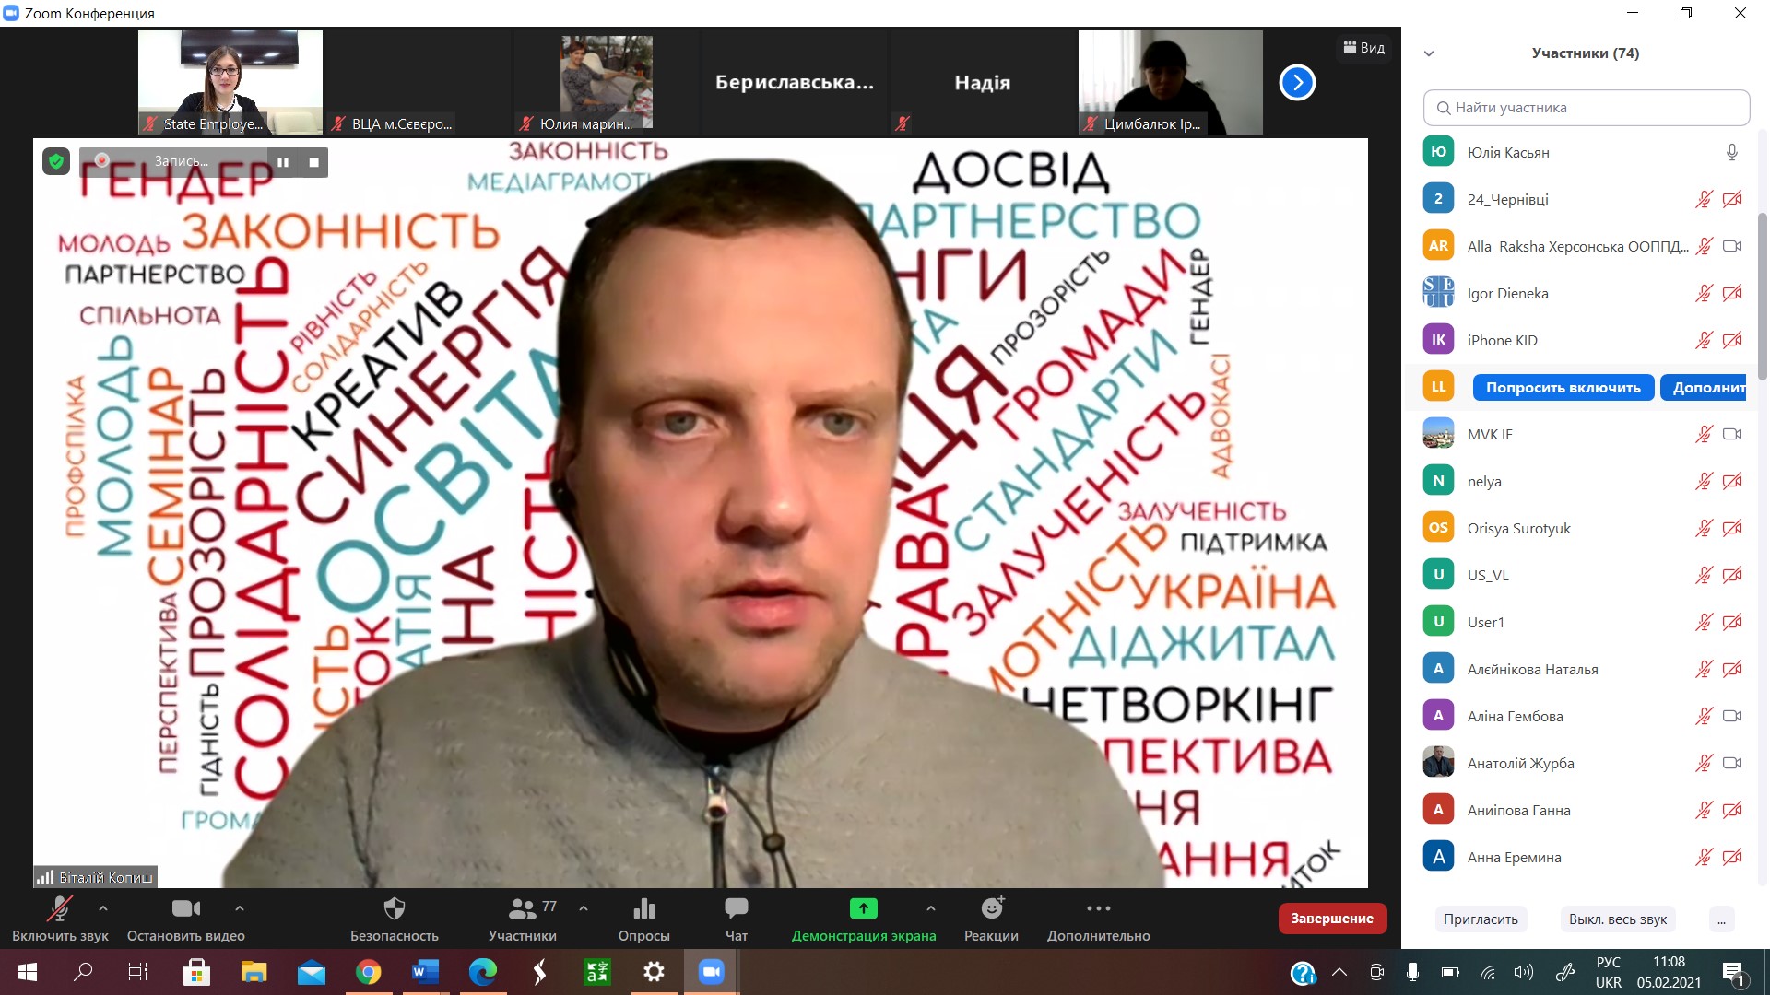Click Дополнит button for LL participant
Image resolution: width=1770 pixels, height=995 pixels.
coord(1704,388)
